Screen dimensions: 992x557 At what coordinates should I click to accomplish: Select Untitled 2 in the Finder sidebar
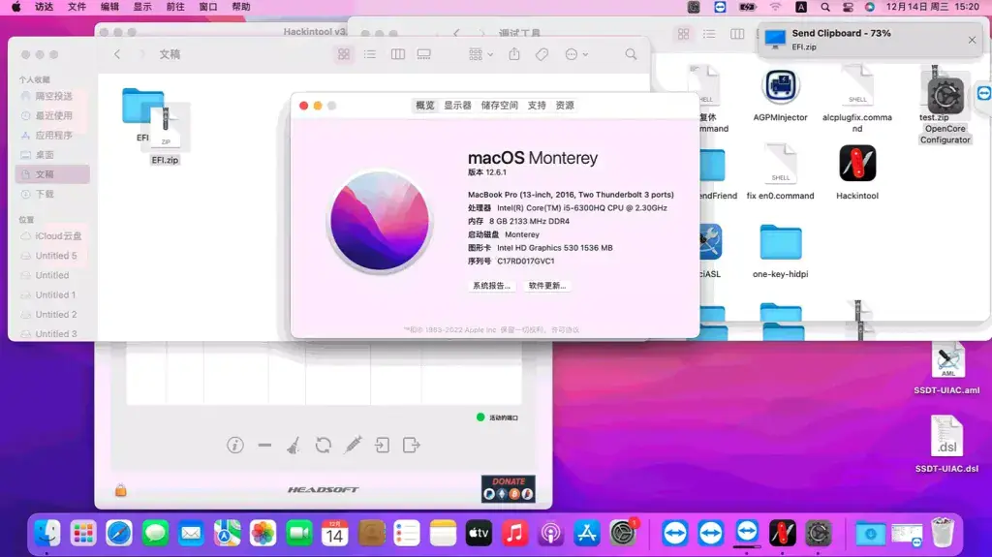click(x=53, y=315)
